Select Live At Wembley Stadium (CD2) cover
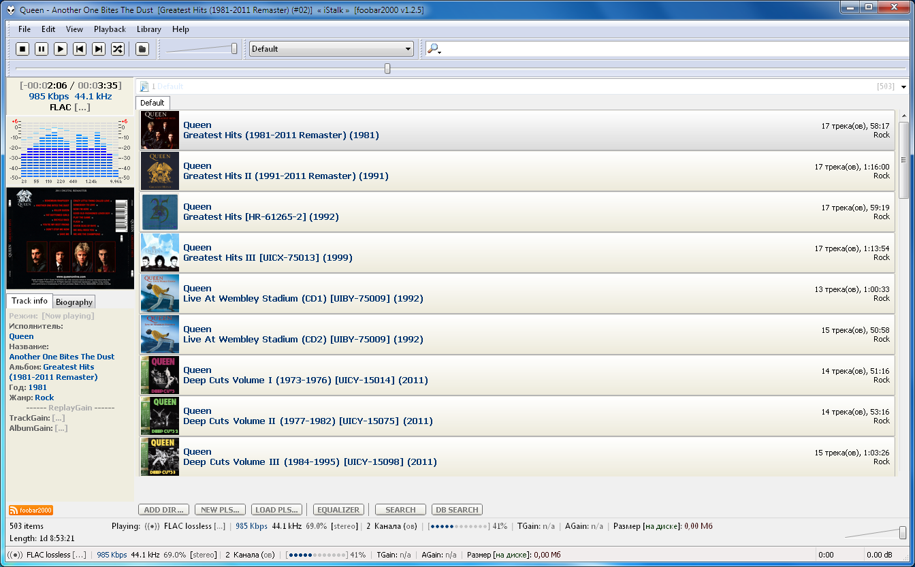This screenshot has width=915, height=567. pyautogui.click(x=160, y=334)
